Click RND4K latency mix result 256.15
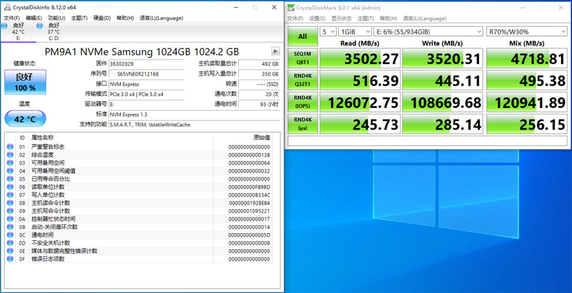This screenshot has height=293, width=572. click(526, 124)
